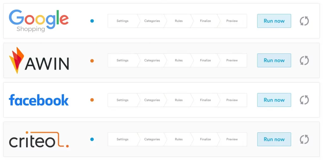Screen dimensions: 323x160
Task: Open Preview step for facebook
Action: coord(232,100)
